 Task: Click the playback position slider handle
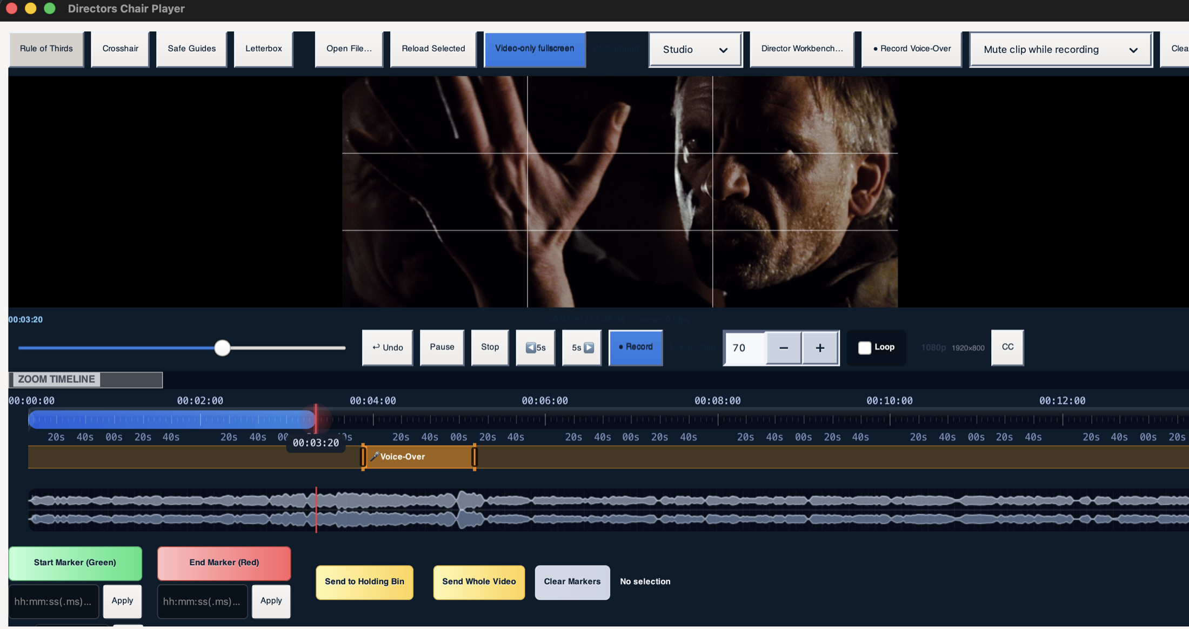222,348
